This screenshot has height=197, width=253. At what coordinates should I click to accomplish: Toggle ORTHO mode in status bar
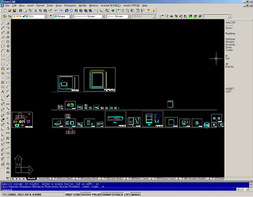tap(86, 194)
